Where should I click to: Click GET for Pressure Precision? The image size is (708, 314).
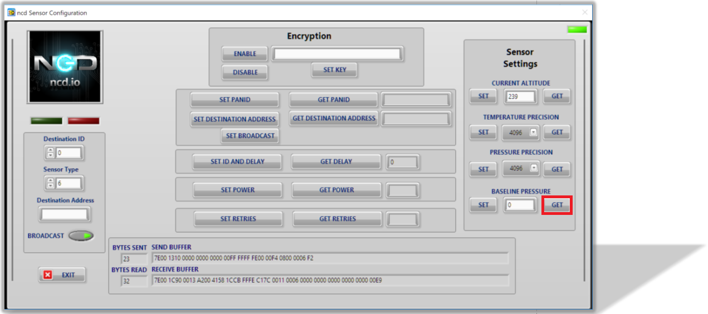point(557,169)
